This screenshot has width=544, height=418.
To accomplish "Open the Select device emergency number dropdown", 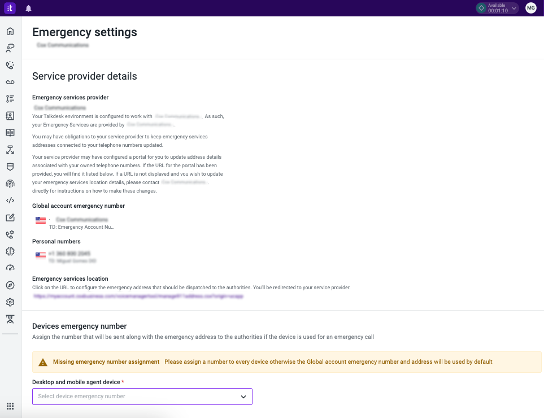I will point(142,397).
